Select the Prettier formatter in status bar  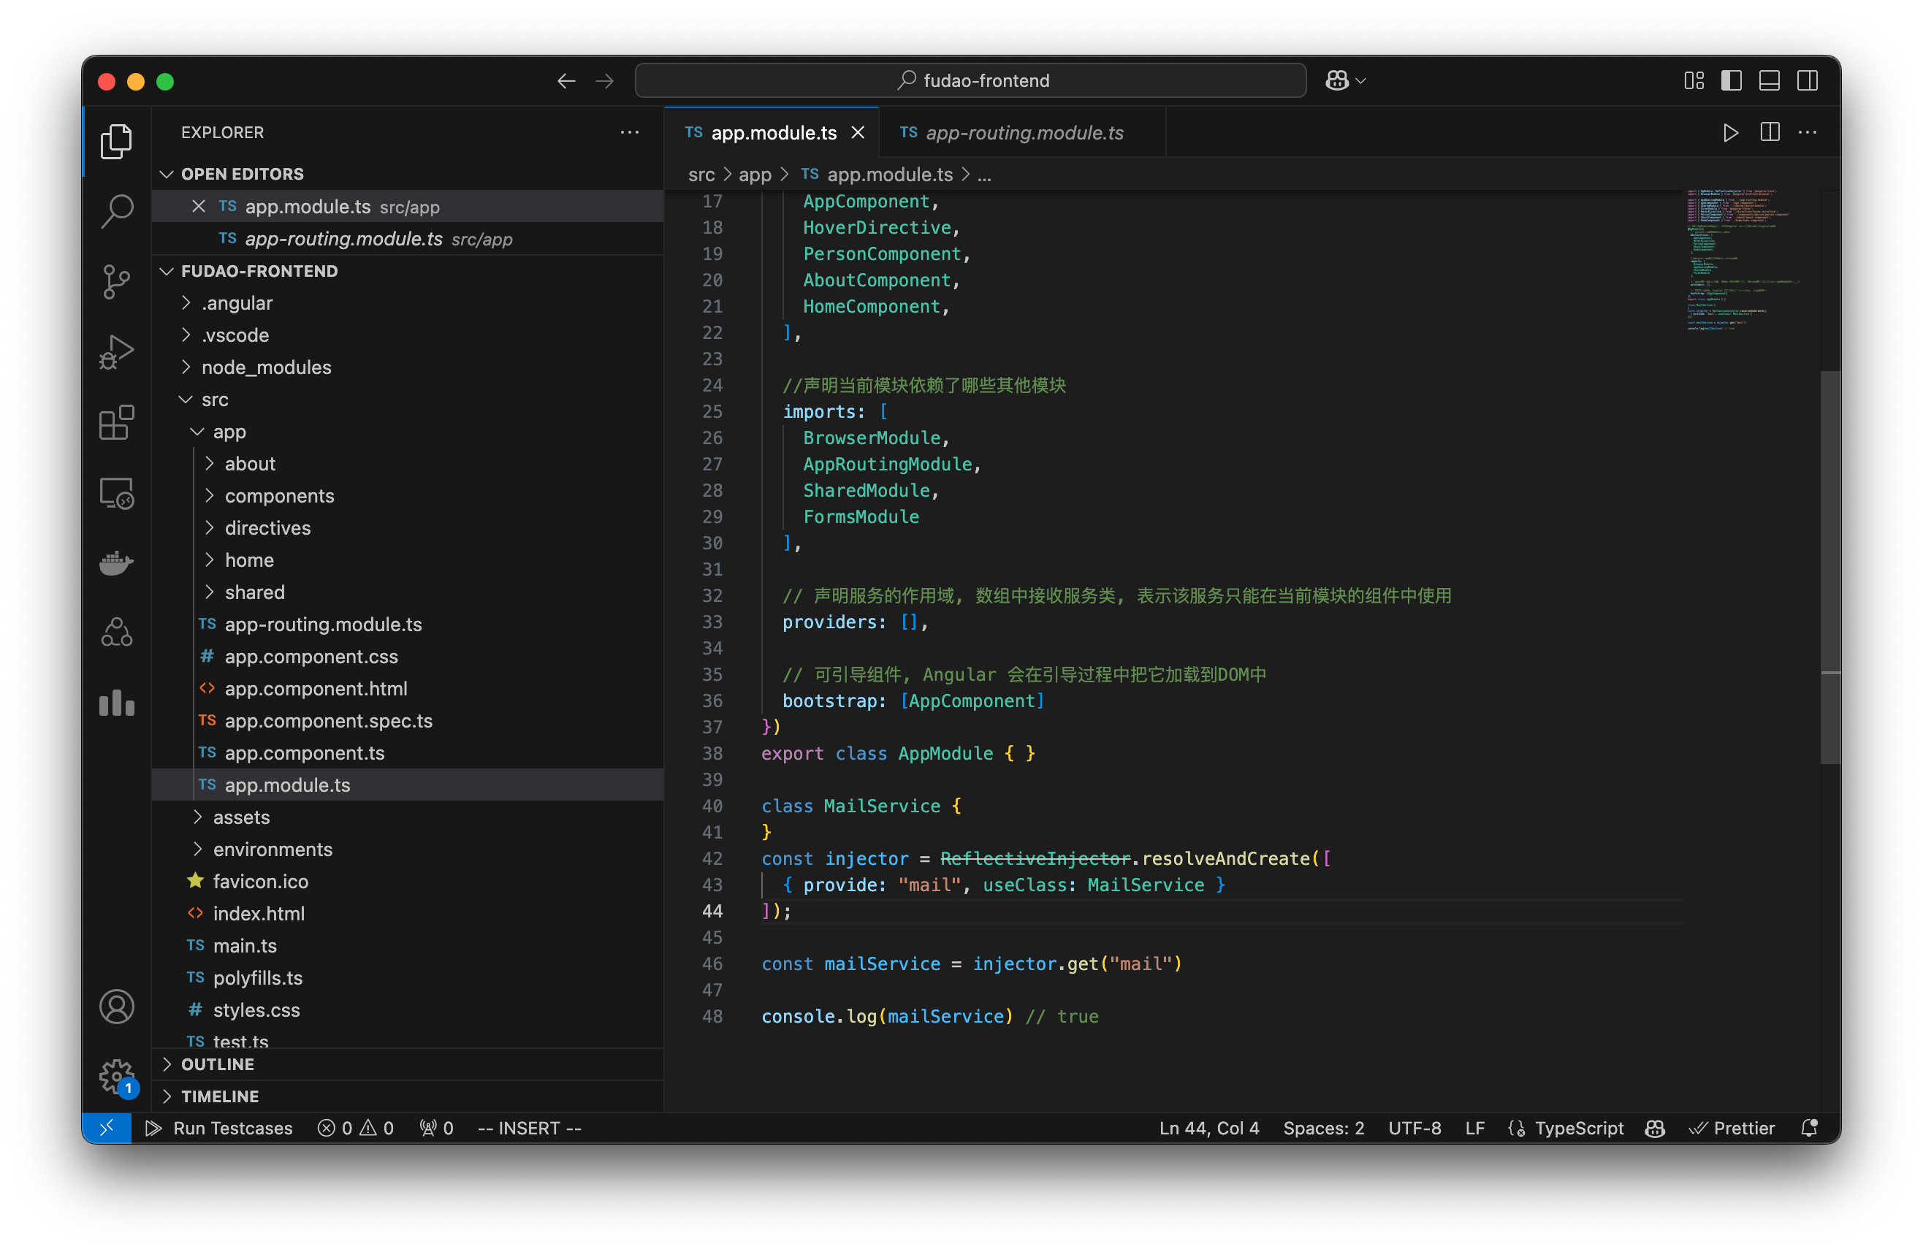pos(1732,1128)
